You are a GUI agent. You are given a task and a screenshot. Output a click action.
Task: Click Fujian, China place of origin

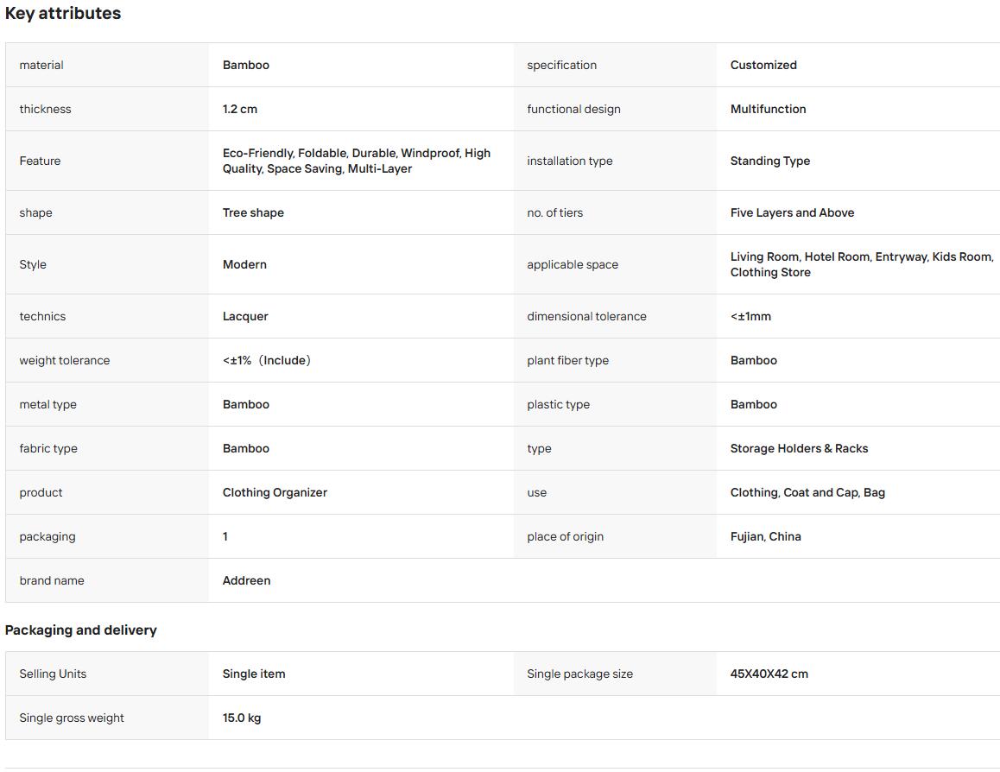tap(765, 537)
